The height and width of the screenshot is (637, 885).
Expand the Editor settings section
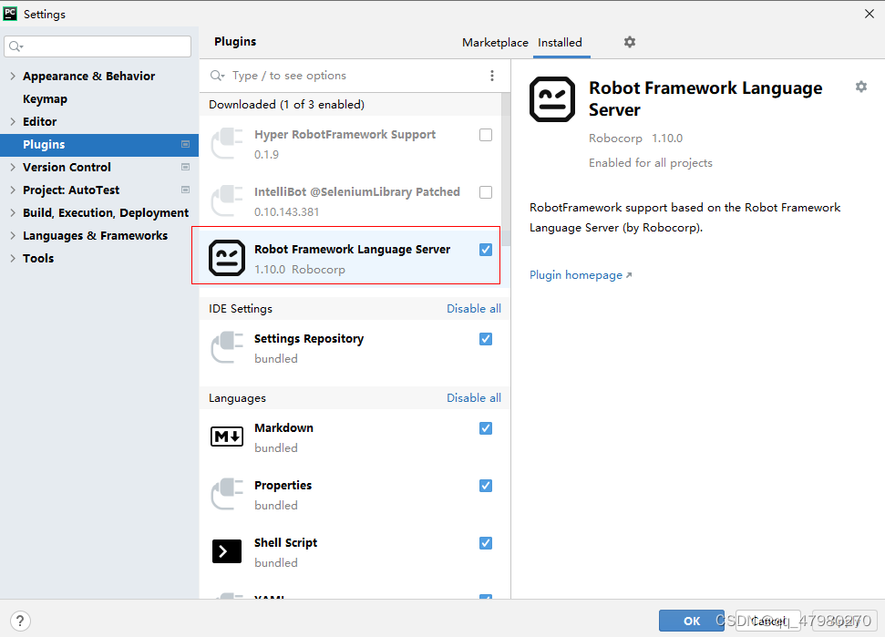click(13, 121)
